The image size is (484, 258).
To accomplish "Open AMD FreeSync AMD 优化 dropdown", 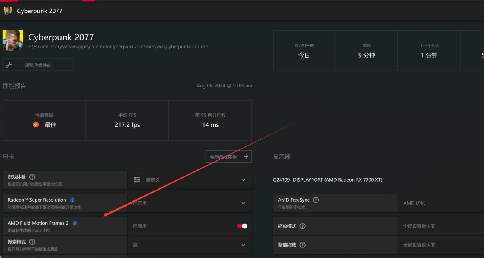I will (x=441, y=203).
